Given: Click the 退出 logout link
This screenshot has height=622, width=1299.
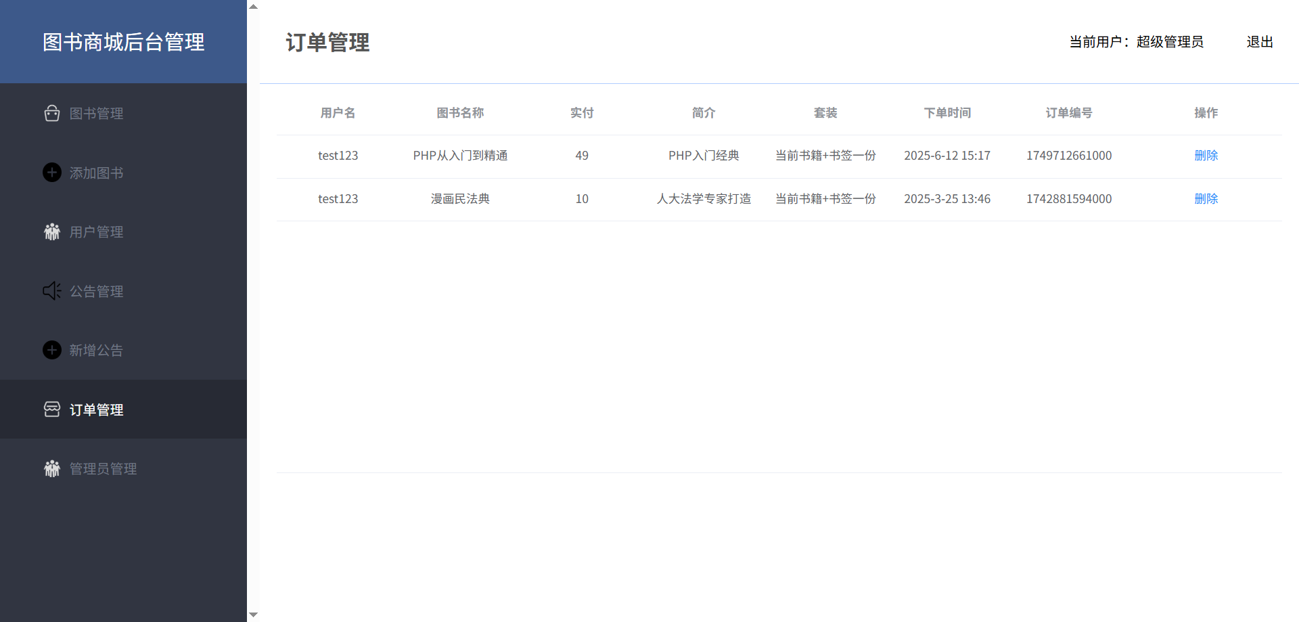Looking at the screenshot, I should coord(1260,42).
